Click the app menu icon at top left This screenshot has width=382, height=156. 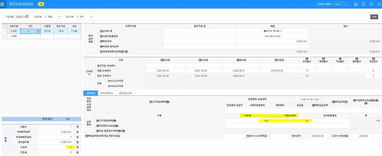[3, 4]
